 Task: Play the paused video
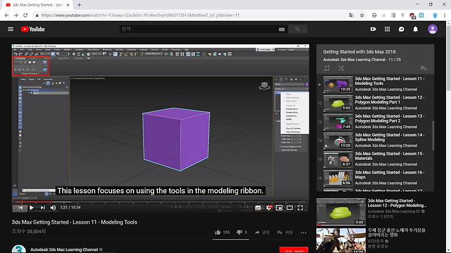[x=32, y=207]
